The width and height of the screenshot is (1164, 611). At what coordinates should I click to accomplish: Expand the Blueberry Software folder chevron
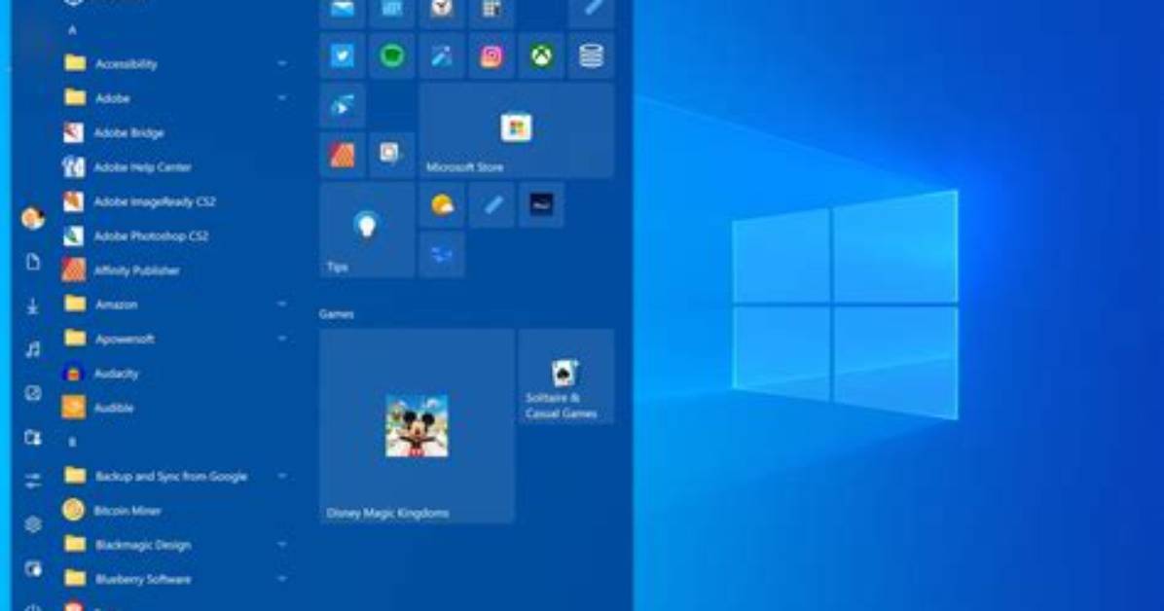pos(282,579)
